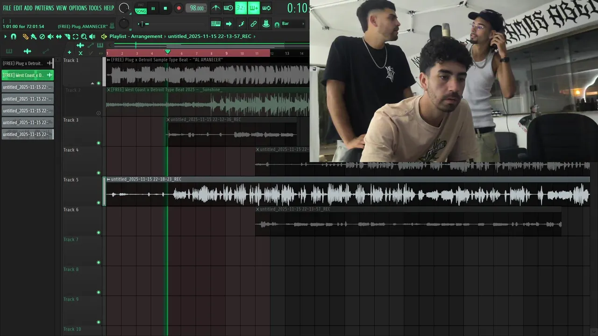Select the Playback speaker tool

[92, 36]
